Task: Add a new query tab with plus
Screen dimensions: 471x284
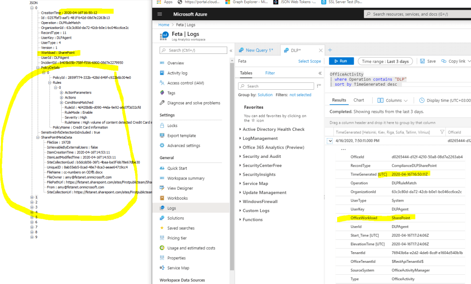Action: tap(329, 50)
